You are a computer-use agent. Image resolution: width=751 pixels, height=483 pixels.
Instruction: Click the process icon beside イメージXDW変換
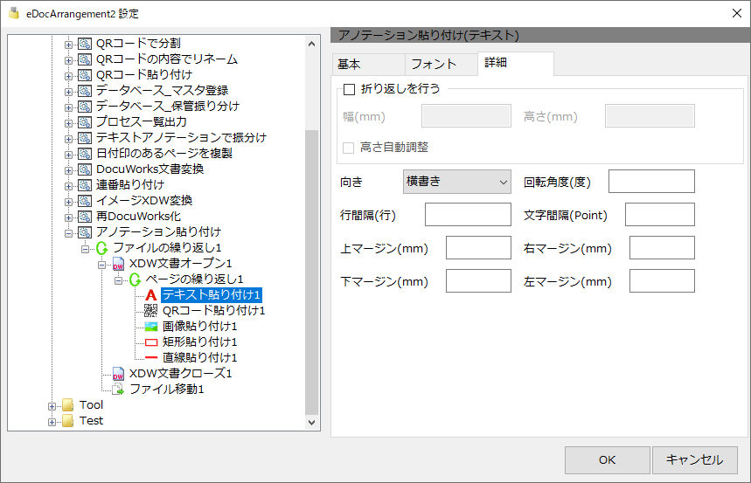[x=85, y=201]
